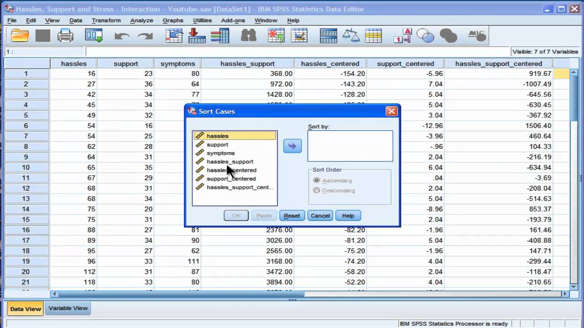The image size is (584, 328).
Task: Open the View menu
Action: coord(52,20)
